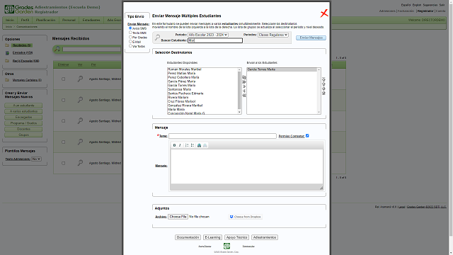Move selected recipient up one position
Screen dimensions: 453x255
click(323, 84)
